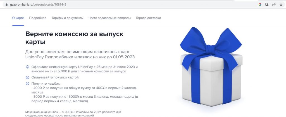The image size is (286, 117).
Task: Open the "Тарифы и документы" tab
Action: tap(68, 18)
